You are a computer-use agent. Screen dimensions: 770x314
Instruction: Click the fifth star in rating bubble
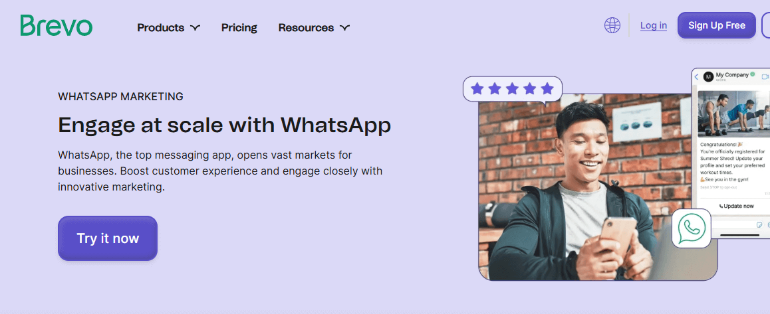point(547,89)
